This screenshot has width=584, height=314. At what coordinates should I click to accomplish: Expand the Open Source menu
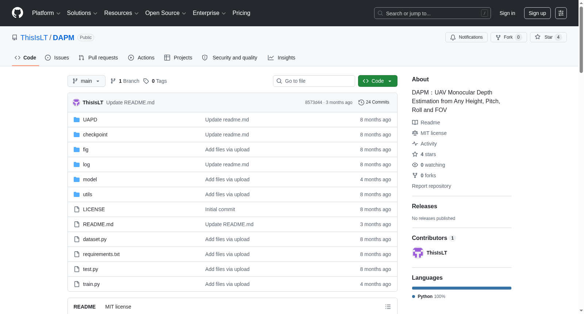pyautogui.click(x=166, y=13)
